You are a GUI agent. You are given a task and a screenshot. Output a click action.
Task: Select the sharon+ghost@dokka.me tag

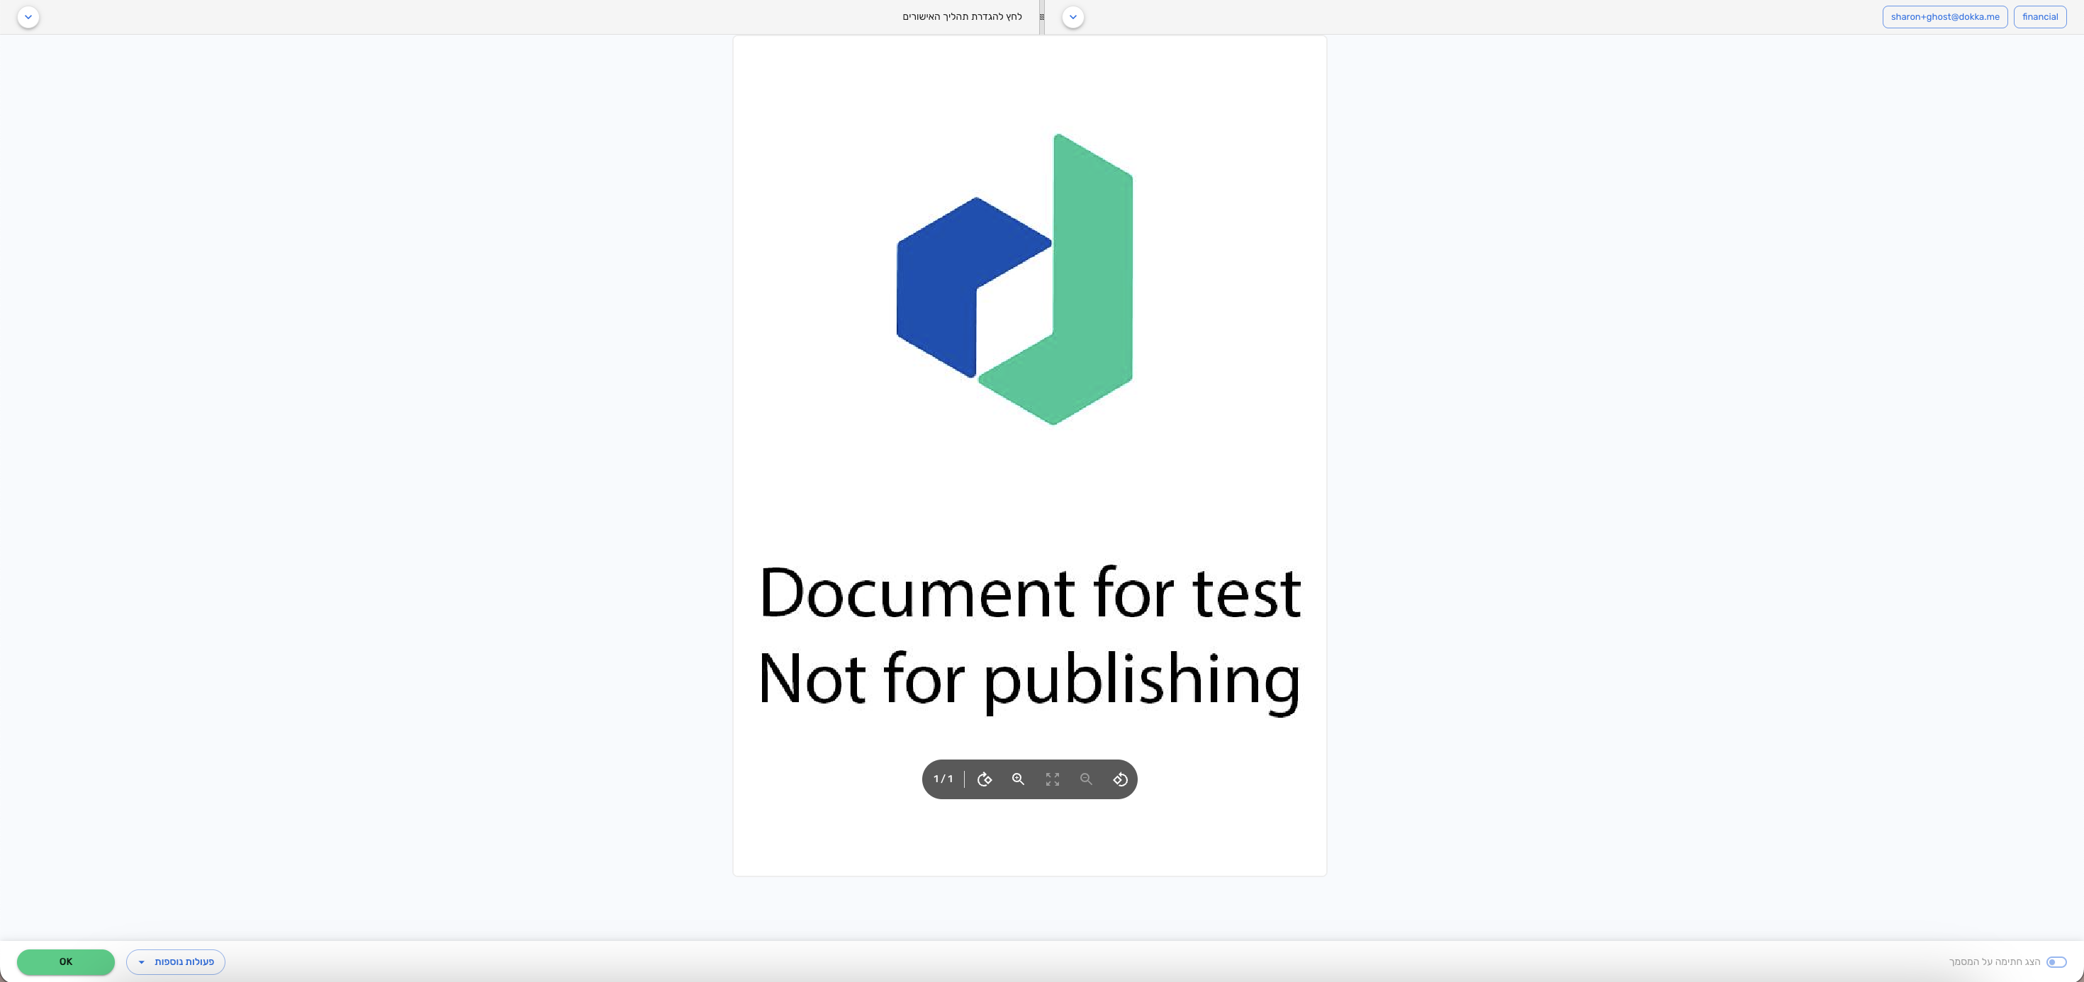[1944, 17]
